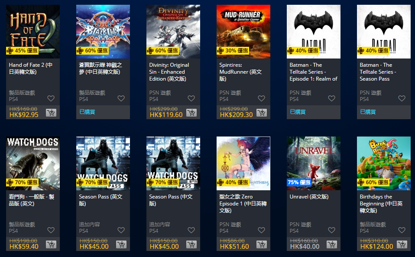The height and width of the screenshot is (257, 415).
Task: Add Divinity Original Sin to cart
Action: point(191,113)
